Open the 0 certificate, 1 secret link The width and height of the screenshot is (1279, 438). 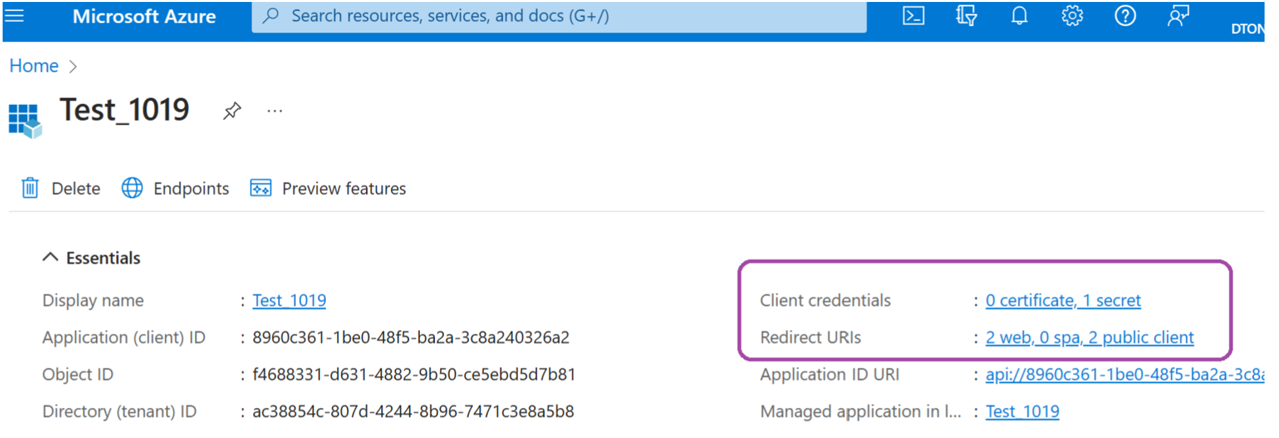coord(1063,301)
